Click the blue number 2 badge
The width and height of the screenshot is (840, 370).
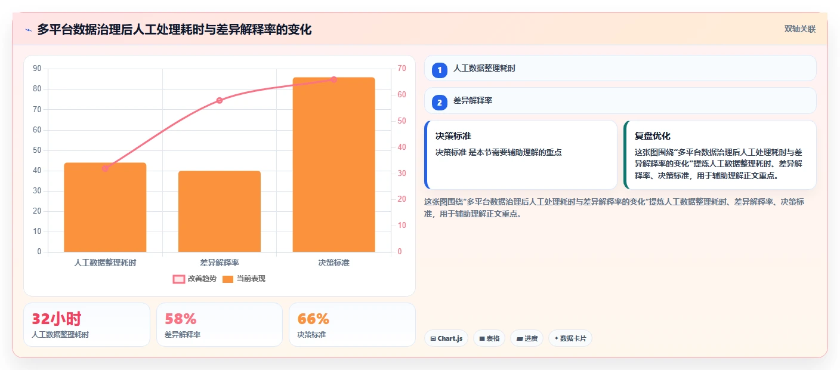click(440, 103)
